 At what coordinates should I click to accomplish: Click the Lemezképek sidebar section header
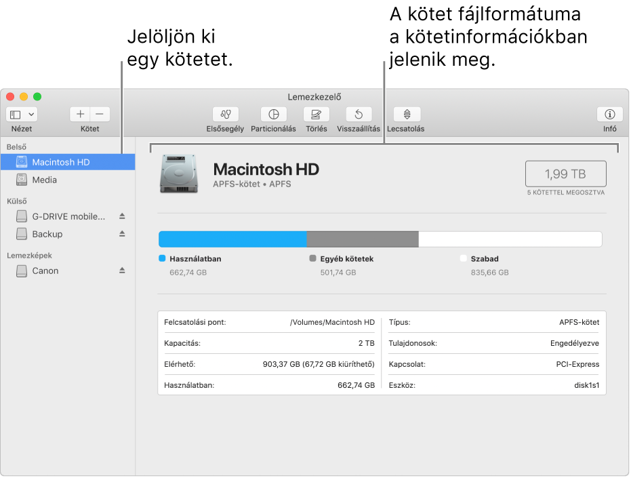click(x=29, y=256)
